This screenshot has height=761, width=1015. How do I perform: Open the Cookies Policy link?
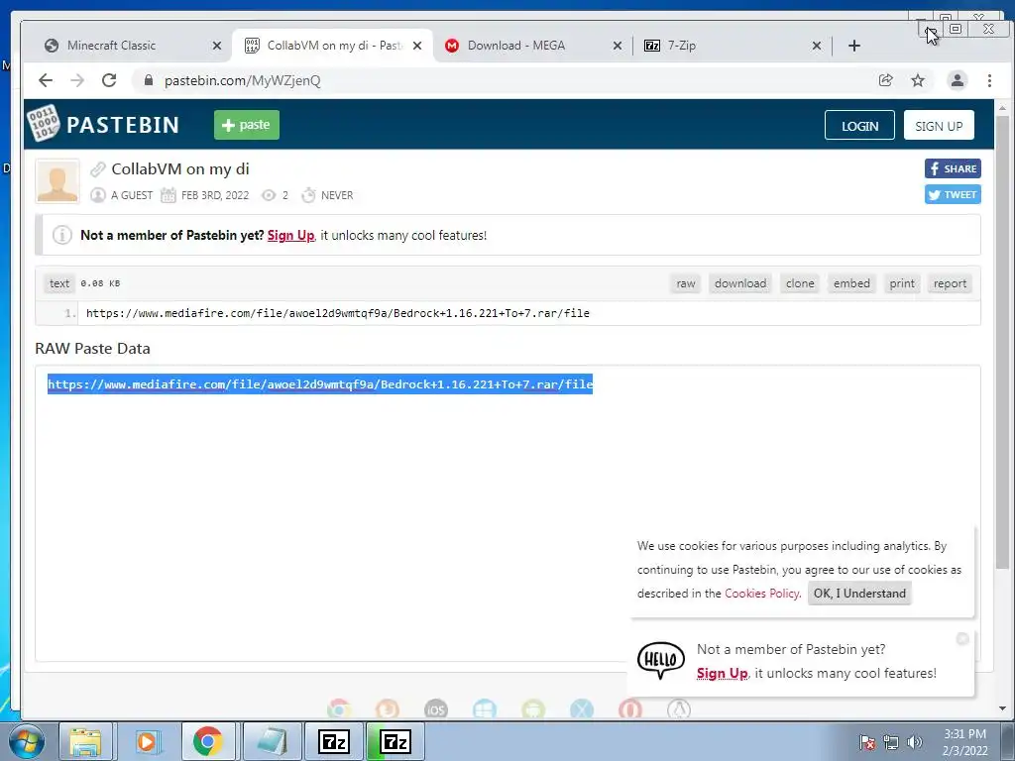[x=762, y=594]
